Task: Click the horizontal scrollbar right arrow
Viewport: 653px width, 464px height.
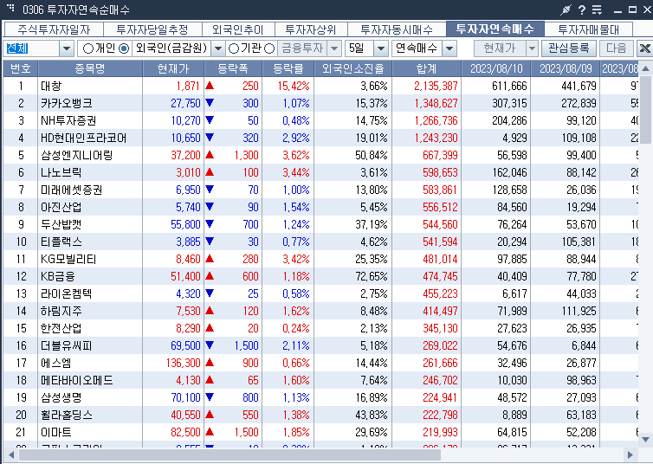Action: 630,454
